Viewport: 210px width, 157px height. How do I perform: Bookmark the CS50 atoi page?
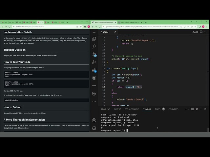81,26
